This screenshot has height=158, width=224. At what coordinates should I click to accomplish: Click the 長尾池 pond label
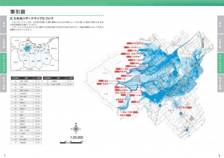[x=122, y=72]
